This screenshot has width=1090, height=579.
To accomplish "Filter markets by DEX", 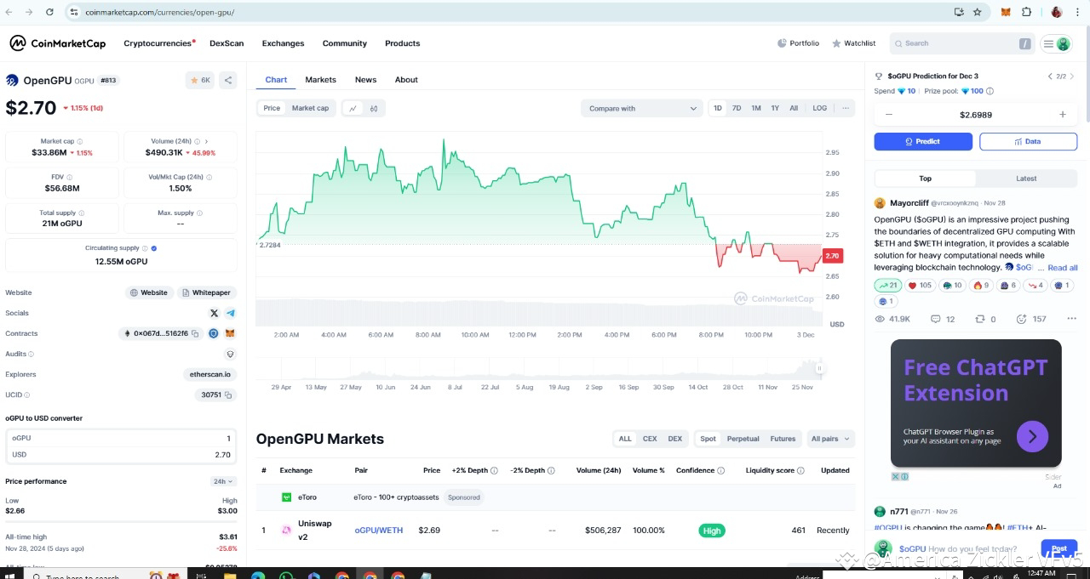I will (675, 439).
